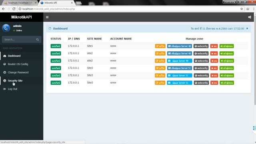256x144 pixels.
Task: Toggle the sidebar with the hamburger icon
Action: point(47,17)
